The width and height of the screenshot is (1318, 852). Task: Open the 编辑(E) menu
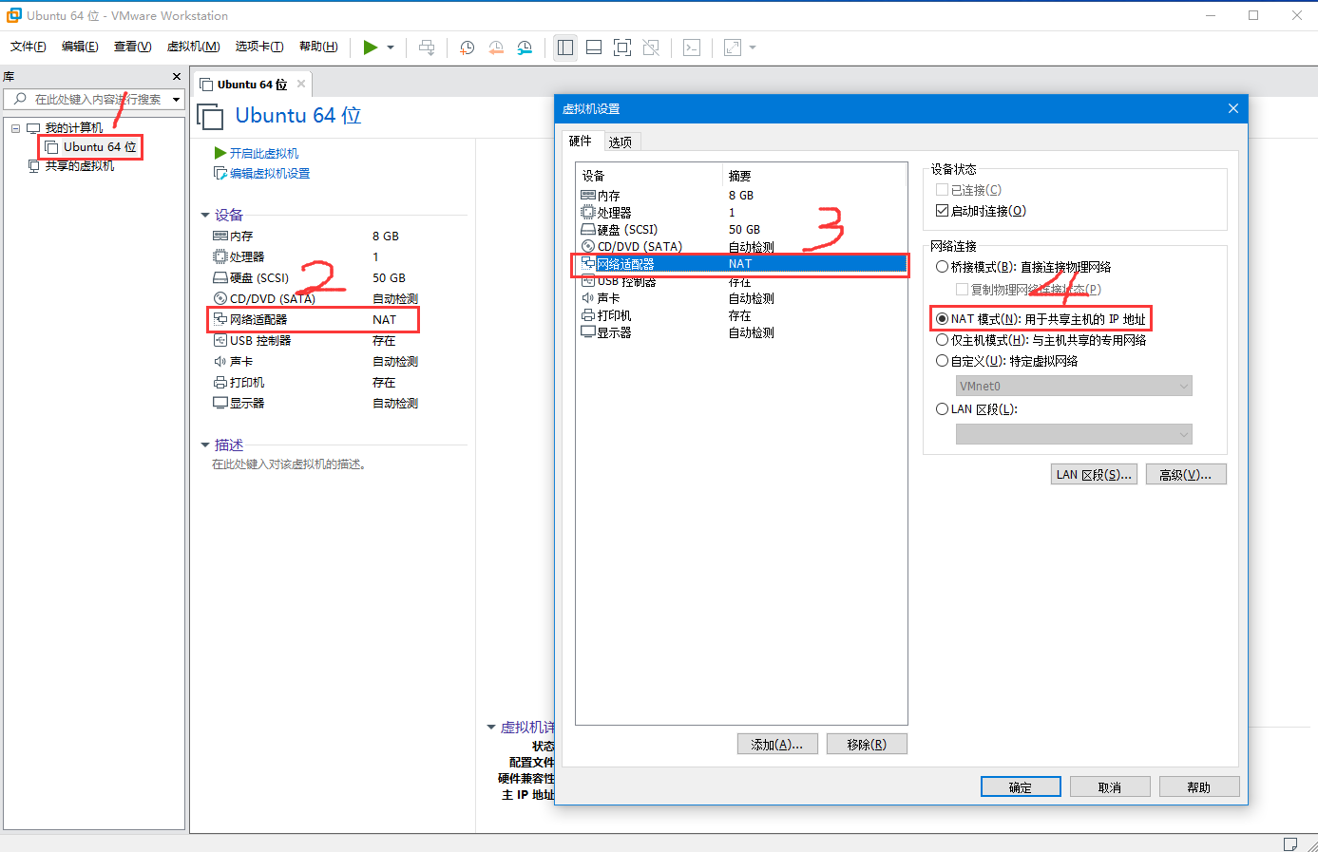(80, 47)
